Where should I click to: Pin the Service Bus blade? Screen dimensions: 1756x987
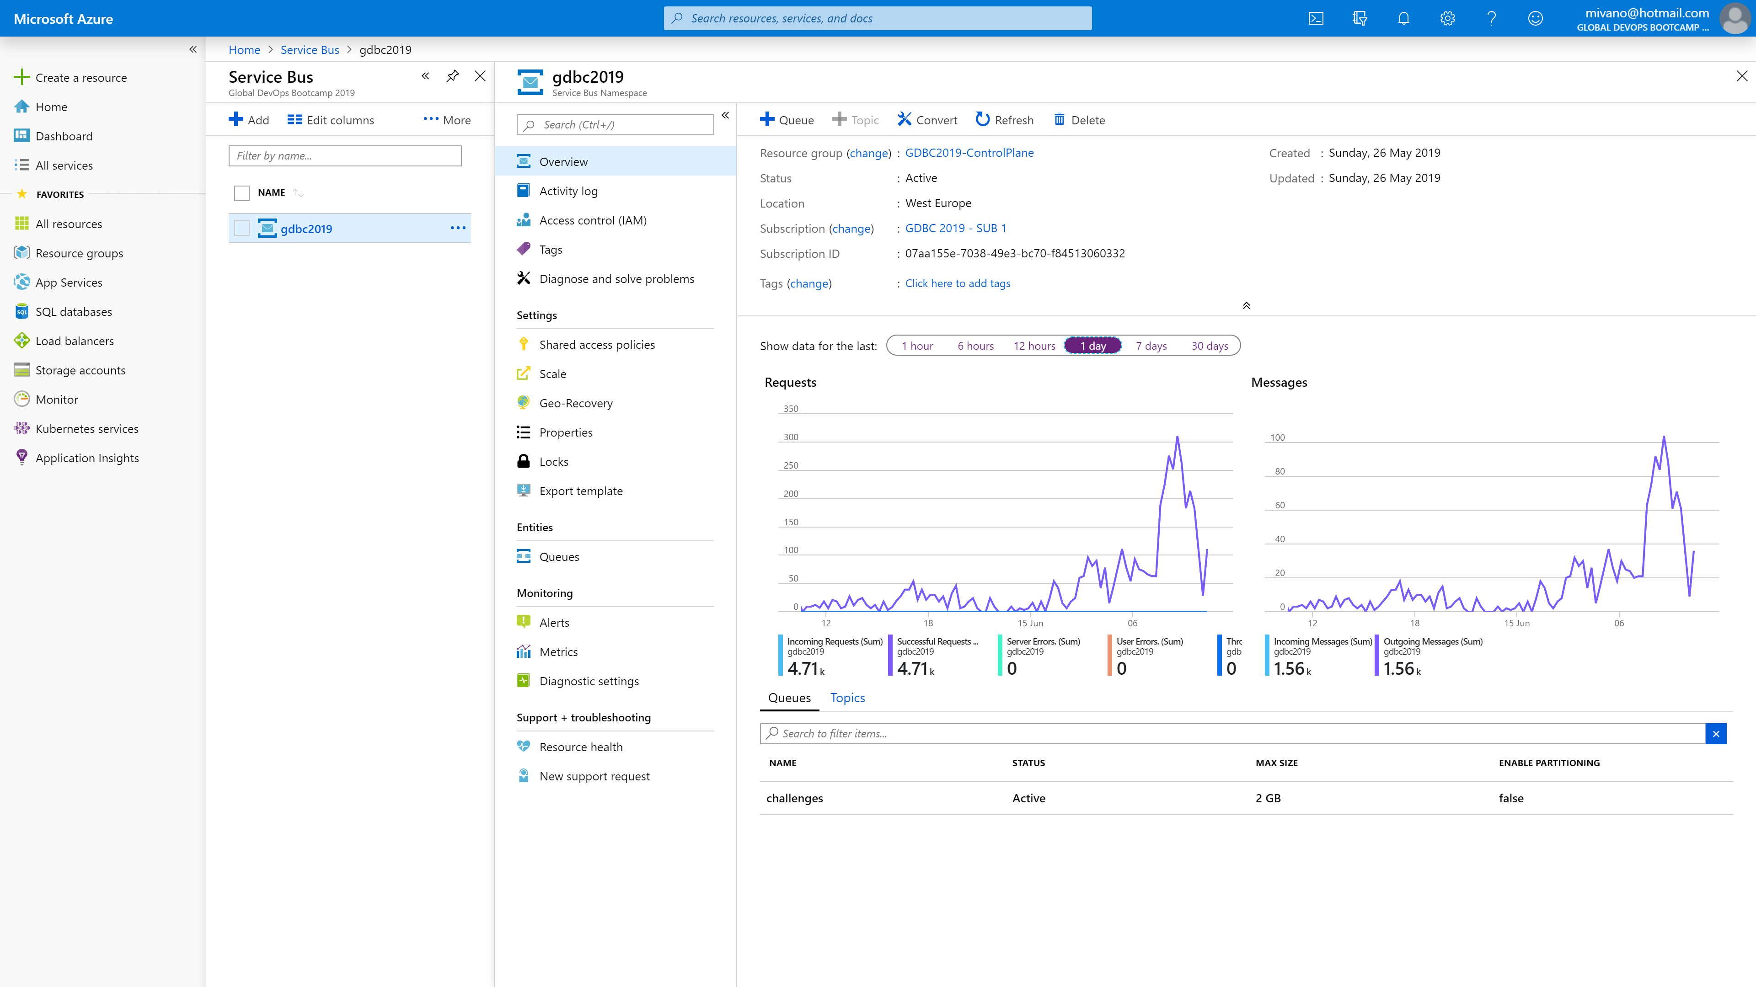[x=453, y=76]
